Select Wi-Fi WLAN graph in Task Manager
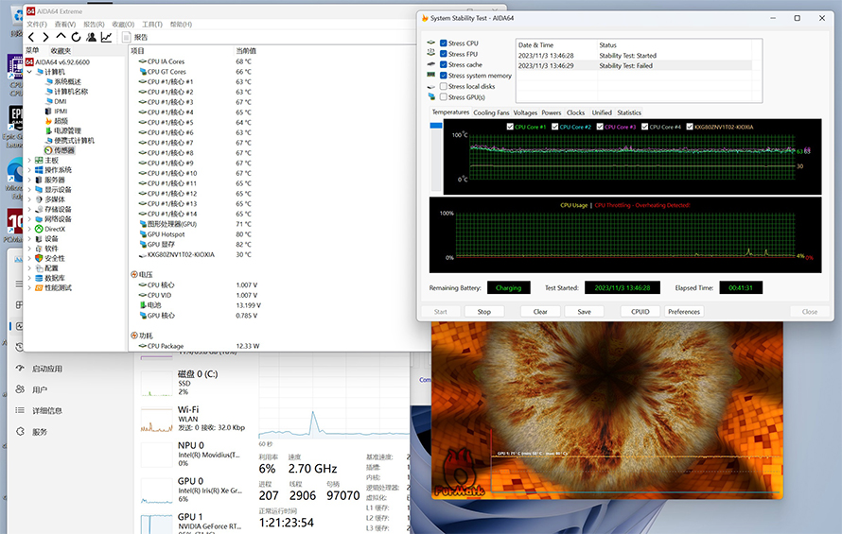The image size is (842, 534). 196,419
